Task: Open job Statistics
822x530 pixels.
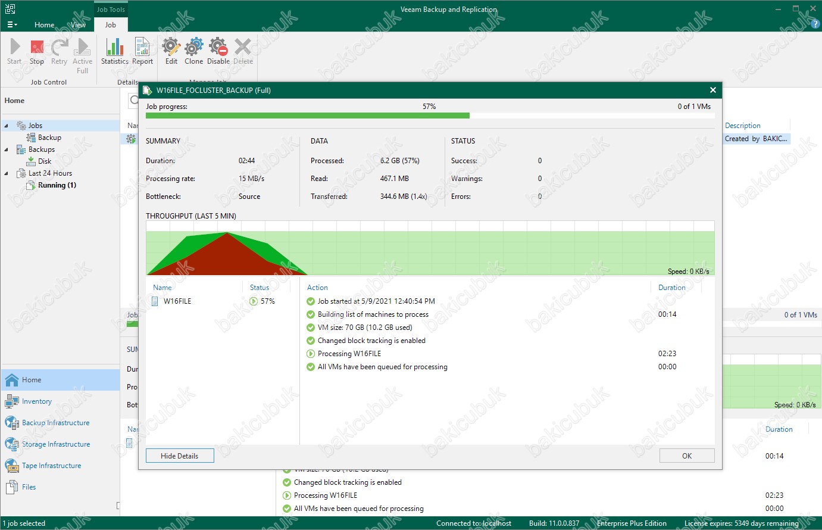Action: click(x=114, y=51)
